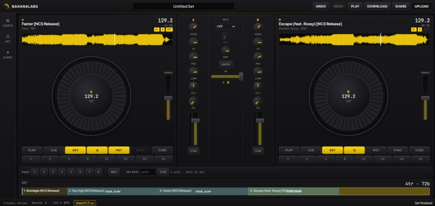435x206 pixels.
Task: Start recording with REC button
Action: [114, 172]
